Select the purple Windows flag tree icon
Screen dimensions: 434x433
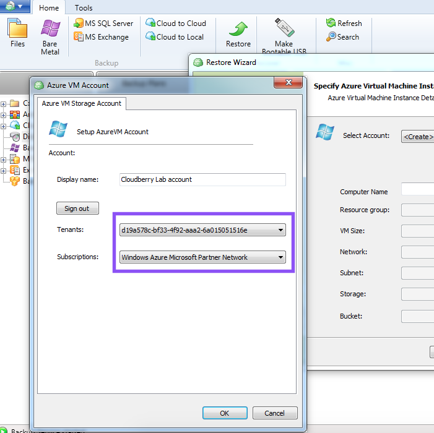tap(15, 148)
